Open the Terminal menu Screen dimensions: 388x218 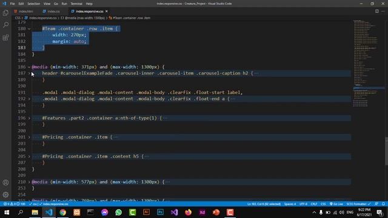[76, 4]
